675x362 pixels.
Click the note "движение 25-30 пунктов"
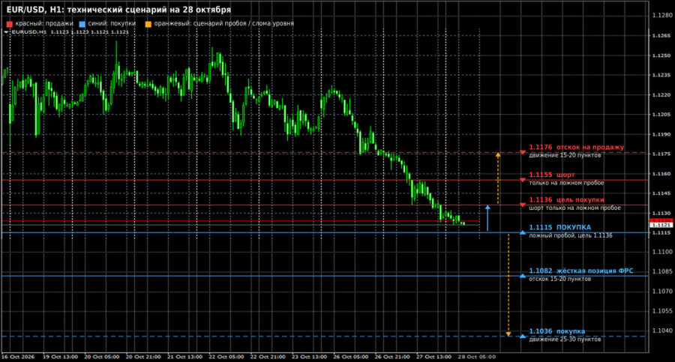[x=565, y=340]
